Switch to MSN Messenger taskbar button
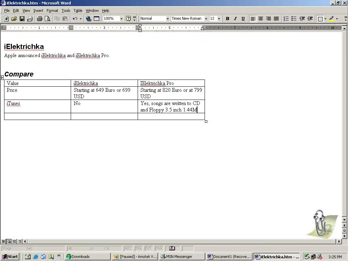Screen dimensions: 348x261 click(x=182, y=257)
